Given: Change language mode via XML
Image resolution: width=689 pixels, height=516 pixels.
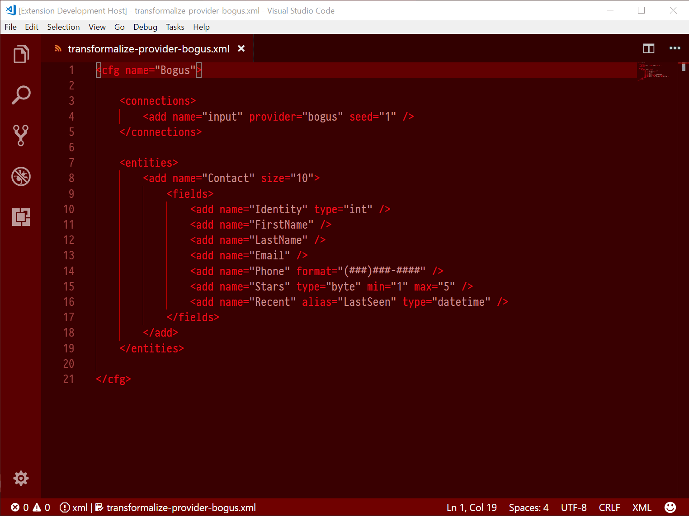Looking at the screenshot, I should tap(642, 507).
